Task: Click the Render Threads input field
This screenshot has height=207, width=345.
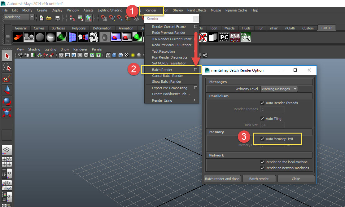Action: pyautogui.click(x=272, y=109)
